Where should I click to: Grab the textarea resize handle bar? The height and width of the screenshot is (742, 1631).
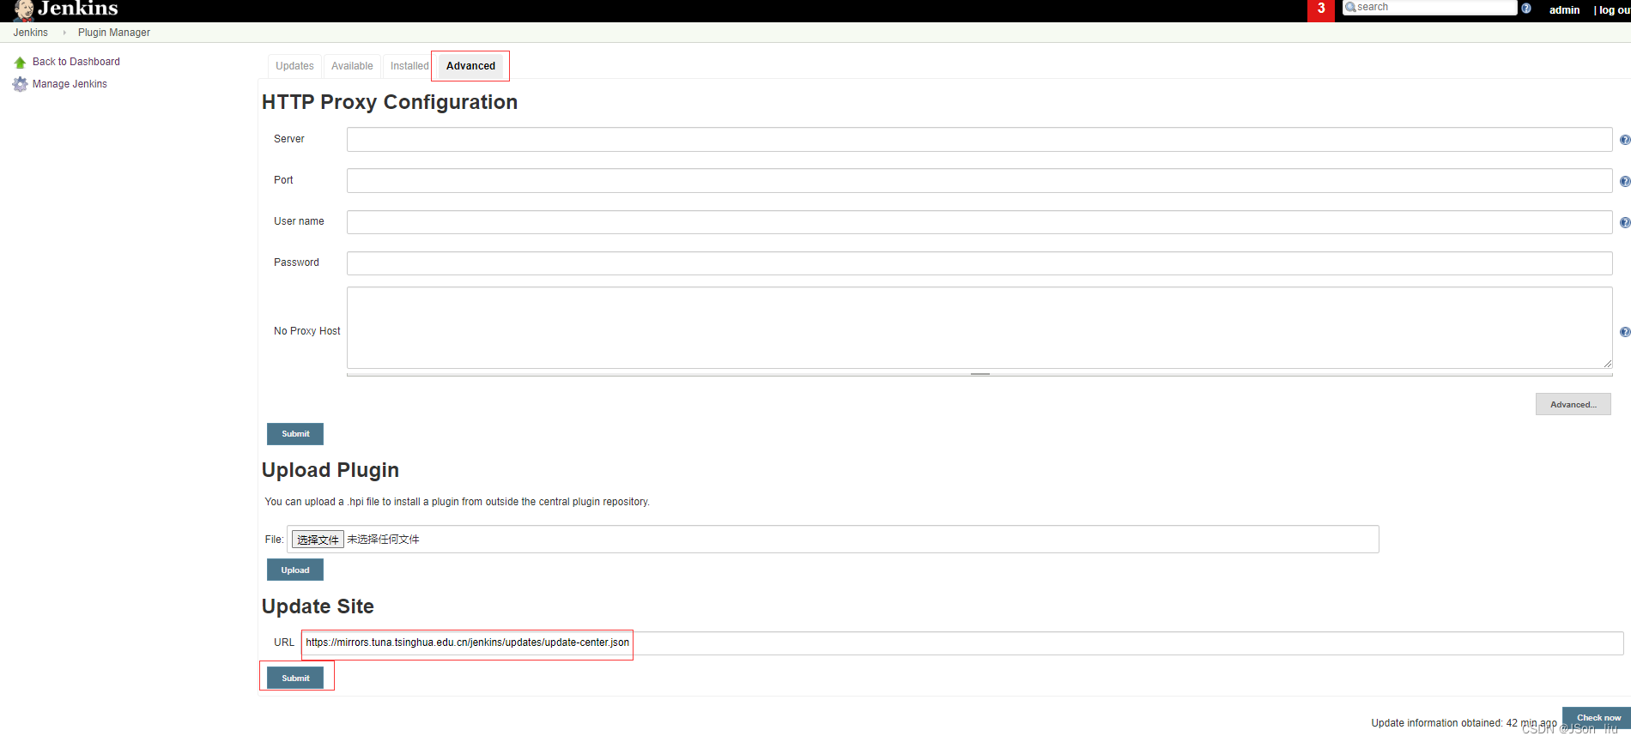pyautogui.click(x=979, y=374)
